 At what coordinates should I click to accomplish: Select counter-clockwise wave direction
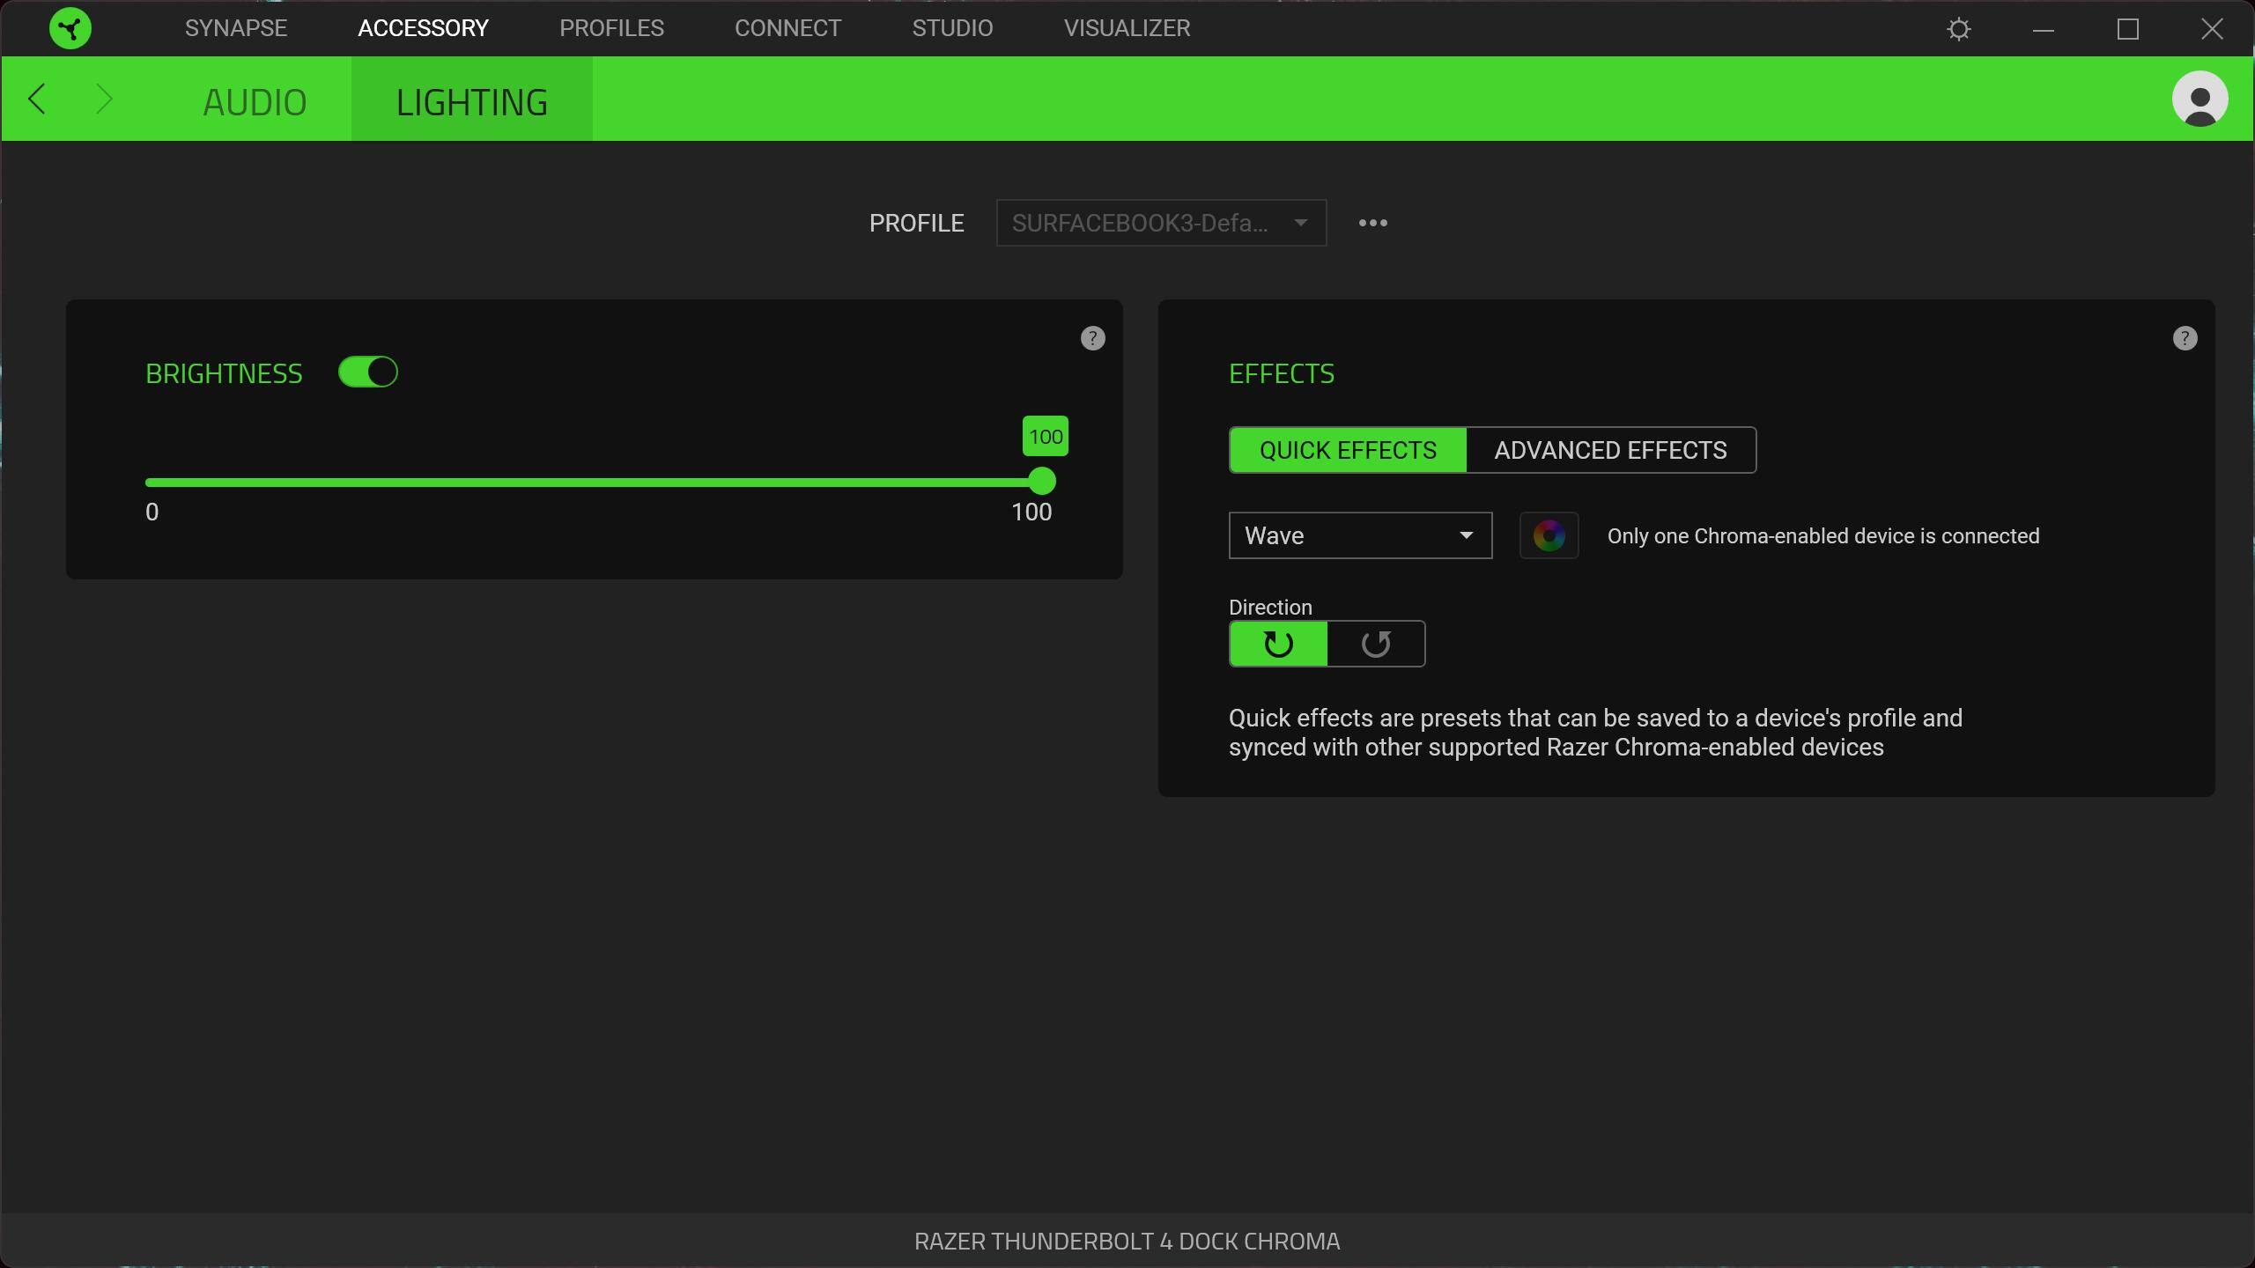(1376, 644)
